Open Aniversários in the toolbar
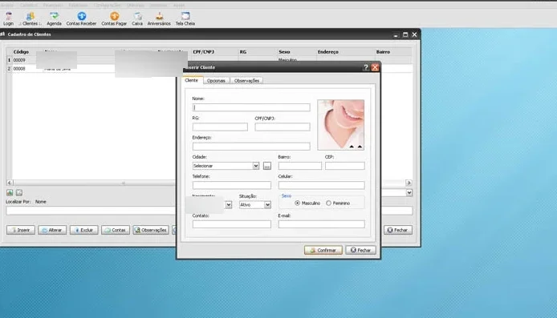The height and width of the screenshot is (318, 557). [159, 18]
